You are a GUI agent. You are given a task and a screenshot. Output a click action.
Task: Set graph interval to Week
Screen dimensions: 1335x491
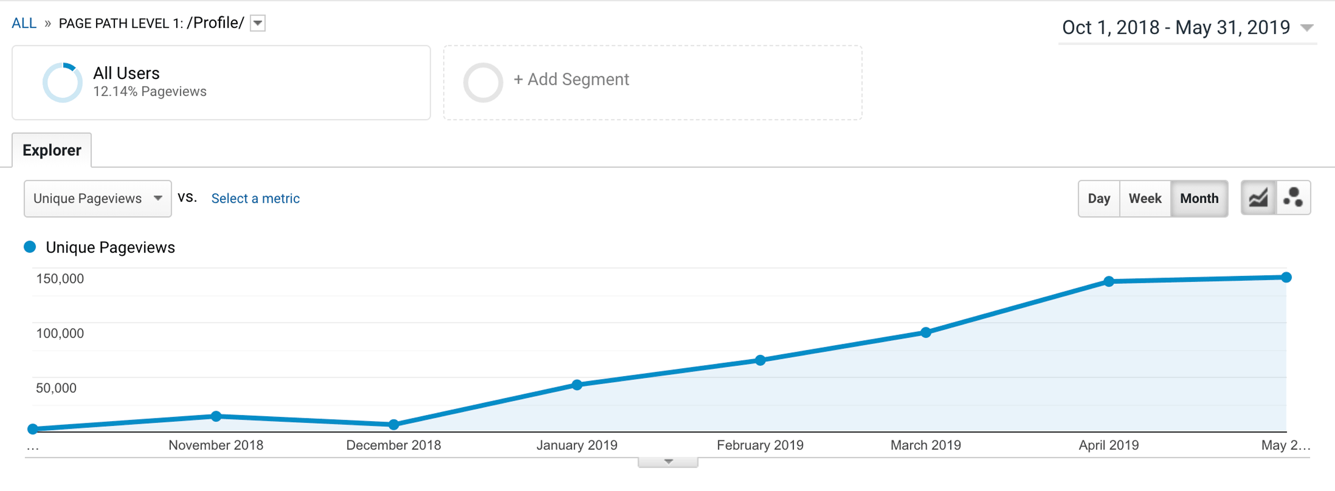coord(1144,199)
